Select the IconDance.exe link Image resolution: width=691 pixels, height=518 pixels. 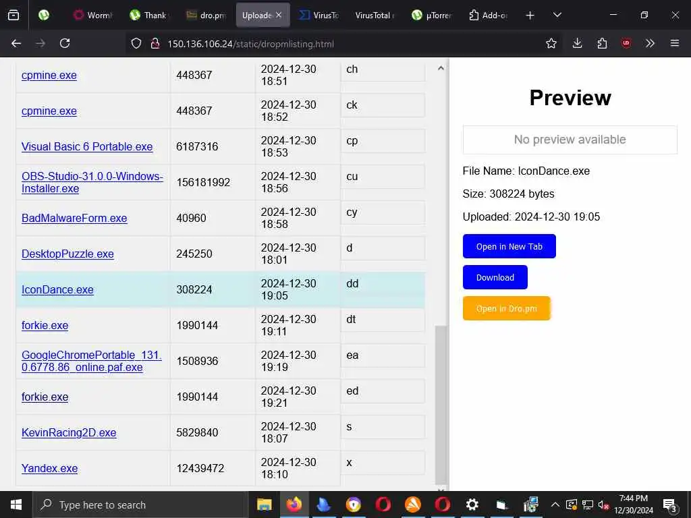point(57,289)
